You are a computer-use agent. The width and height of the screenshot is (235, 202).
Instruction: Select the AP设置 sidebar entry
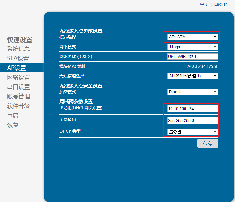pos(17,68)
